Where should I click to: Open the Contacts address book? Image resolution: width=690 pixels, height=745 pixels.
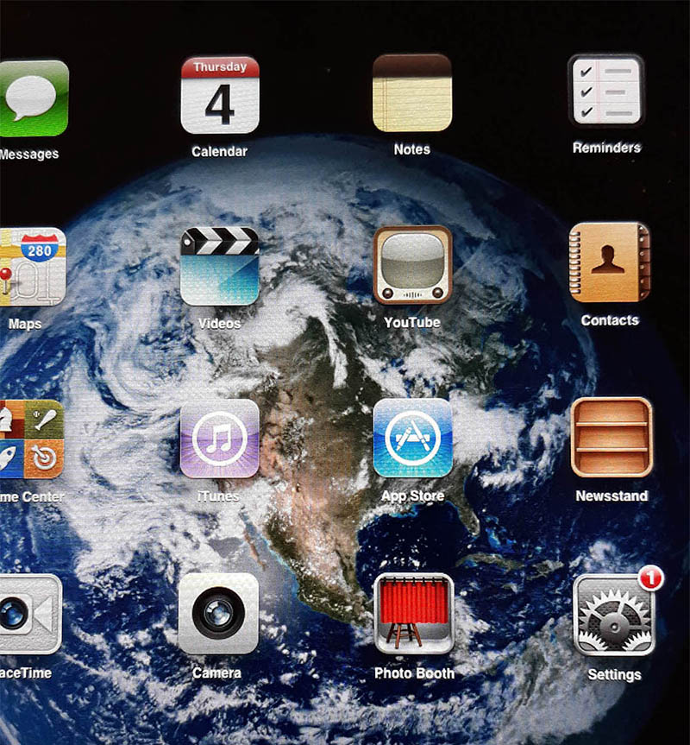pyautogui.click(x=609, y=262)
